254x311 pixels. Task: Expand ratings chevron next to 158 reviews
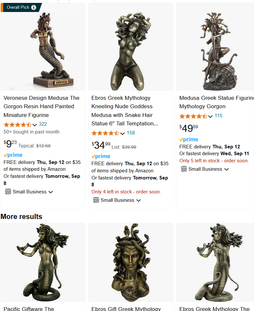(122, 133)
